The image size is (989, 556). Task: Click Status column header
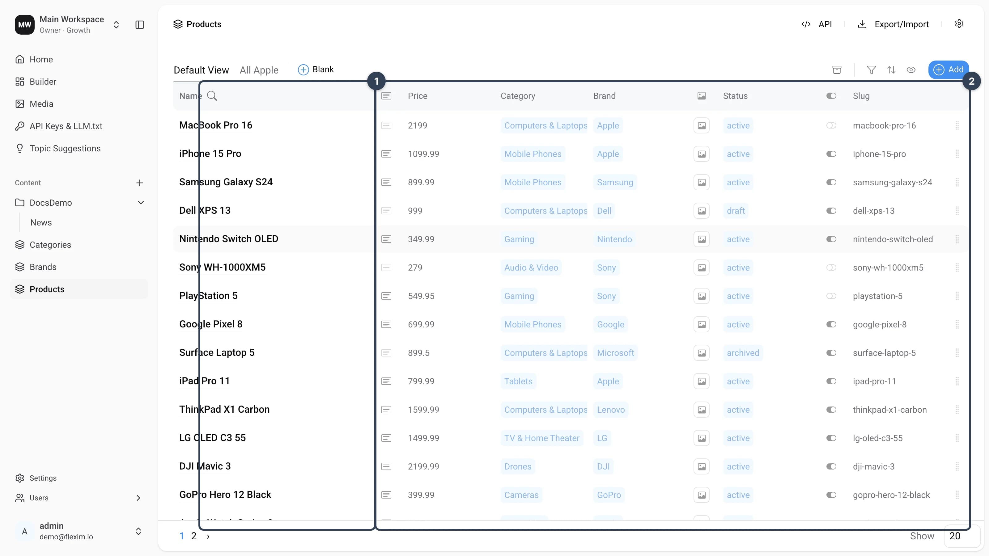point(735,96)
